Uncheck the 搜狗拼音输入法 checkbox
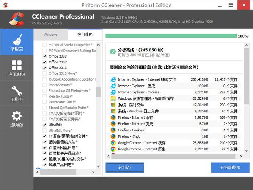The height and width of the screenshot is (190, 253). click(44, 142)
